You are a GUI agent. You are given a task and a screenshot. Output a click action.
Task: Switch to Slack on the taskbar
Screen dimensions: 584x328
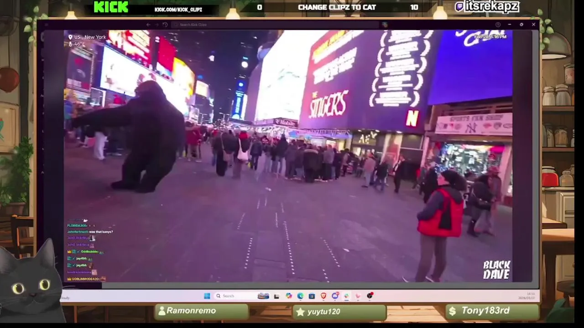[x=347, y=296]
